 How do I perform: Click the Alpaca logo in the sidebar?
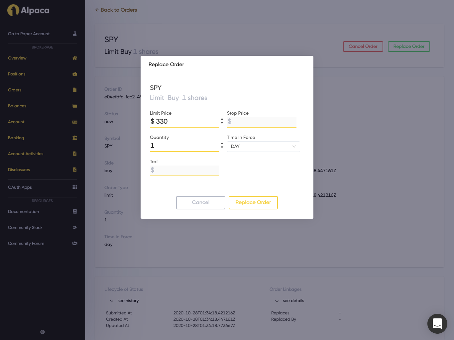28,10
